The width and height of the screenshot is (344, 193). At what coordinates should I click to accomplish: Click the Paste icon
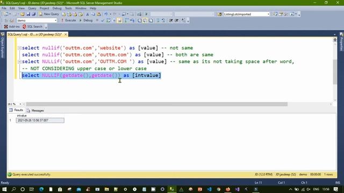[99, 14]
